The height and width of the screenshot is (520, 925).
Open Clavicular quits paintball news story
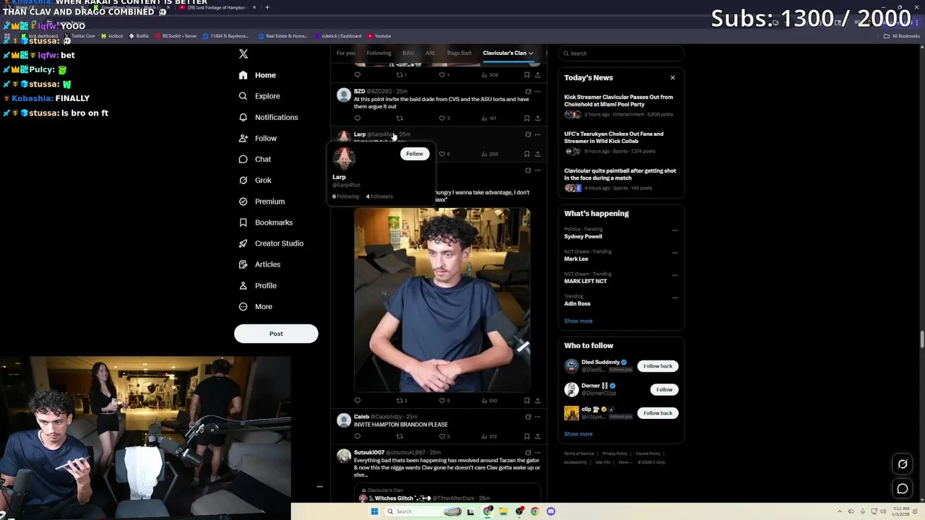(x=620, y=174)
